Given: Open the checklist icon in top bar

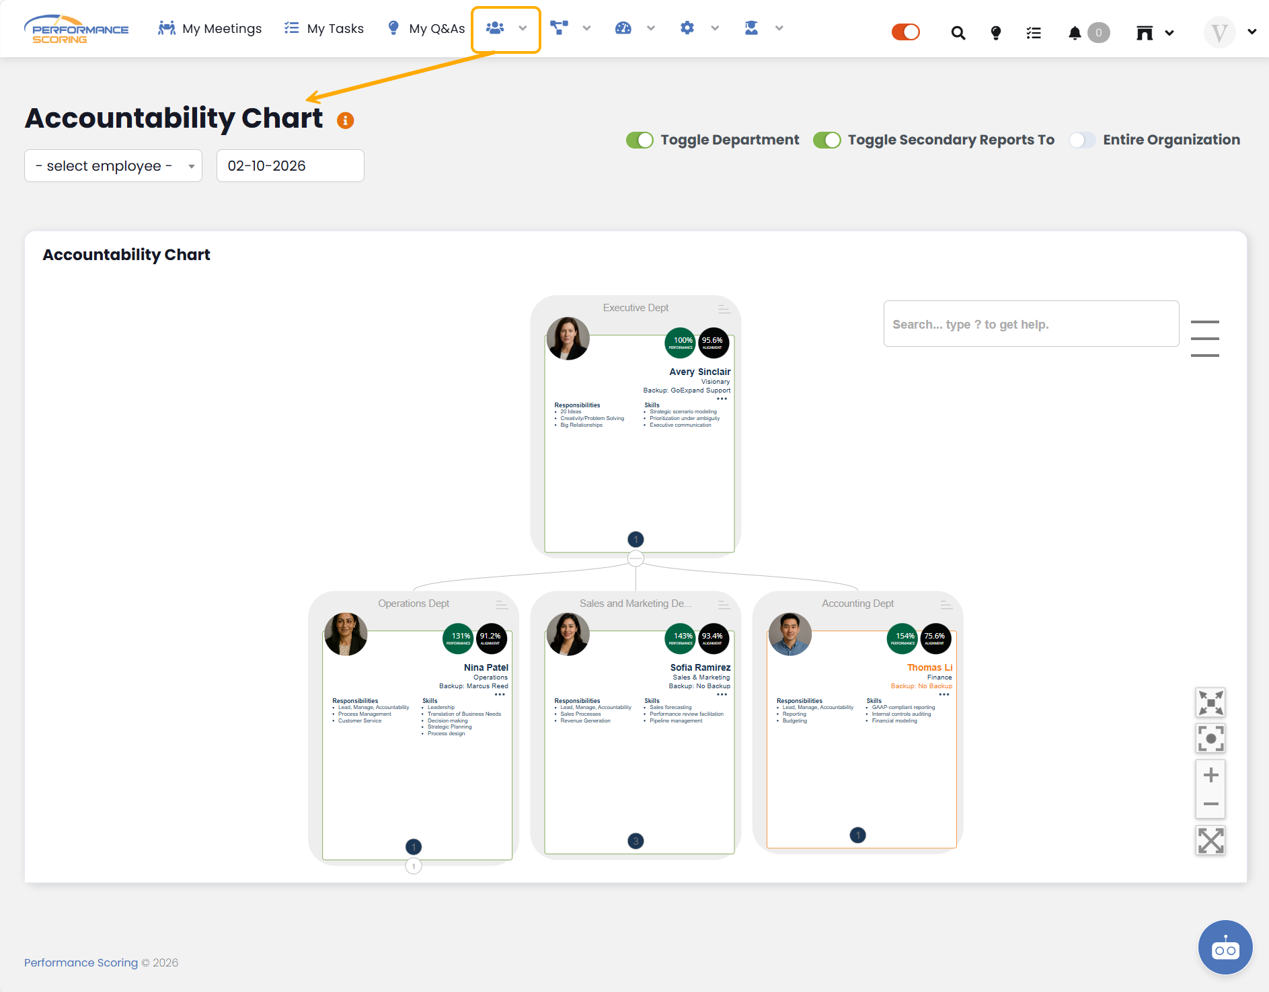Looking at the screenshot, I should coord(1034,33).
